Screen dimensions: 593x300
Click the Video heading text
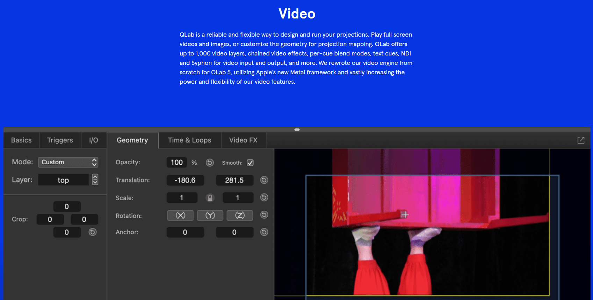[x=297, y=14]
